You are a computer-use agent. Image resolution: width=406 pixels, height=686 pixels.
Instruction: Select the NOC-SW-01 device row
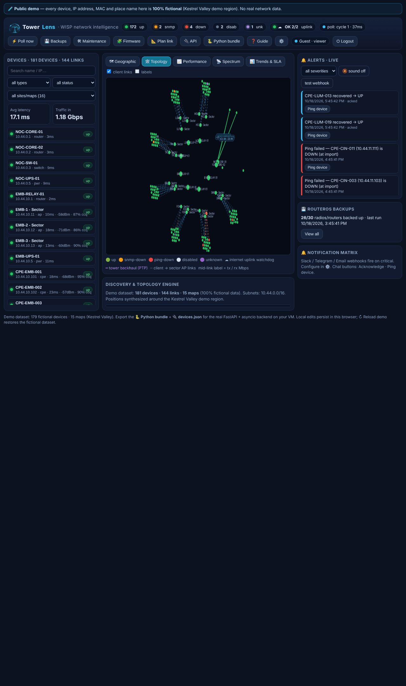click(x=51, y=165)
